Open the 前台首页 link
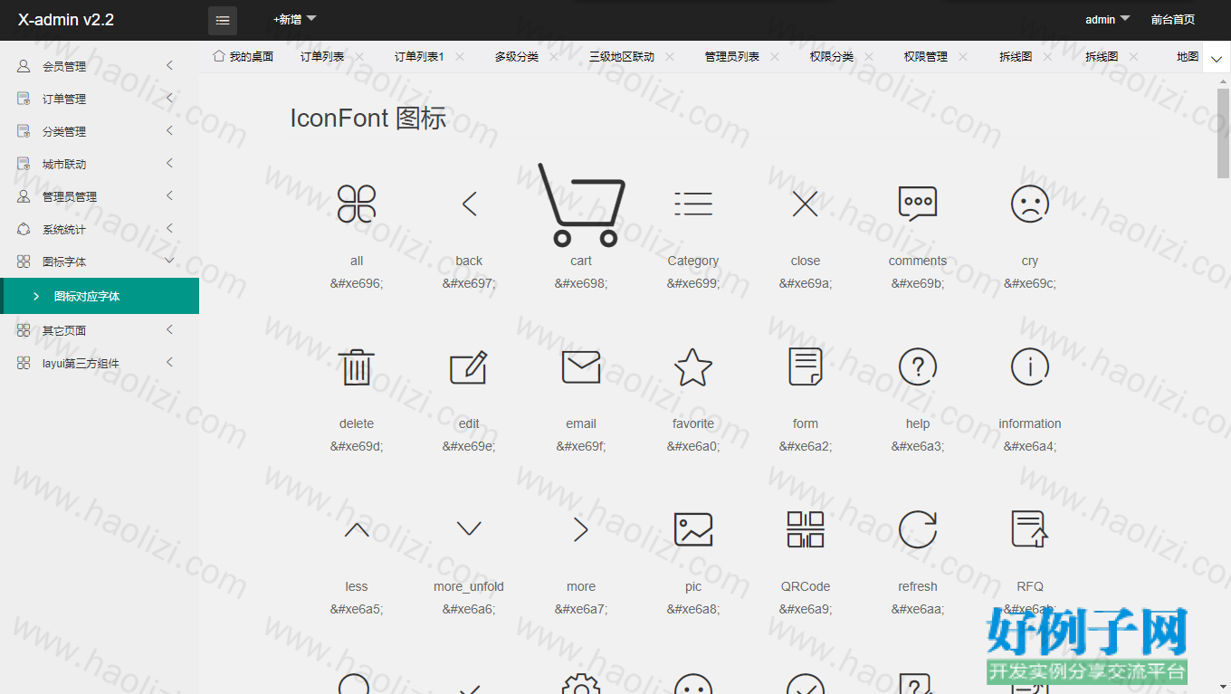Screen dimensions: 1231x694 (x=1173, y=19)
